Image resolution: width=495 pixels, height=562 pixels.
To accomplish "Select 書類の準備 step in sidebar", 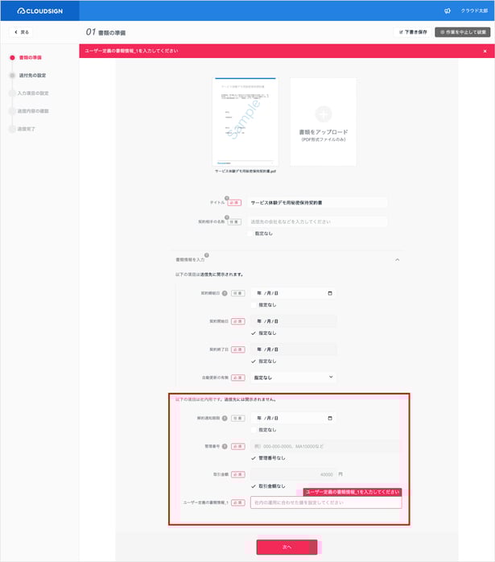I will tap(30, 57).
